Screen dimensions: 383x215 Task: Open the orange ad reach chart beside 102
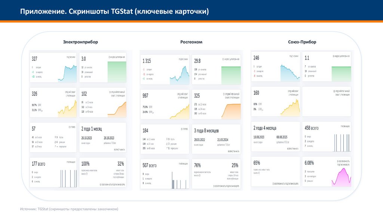click(117, 110)
